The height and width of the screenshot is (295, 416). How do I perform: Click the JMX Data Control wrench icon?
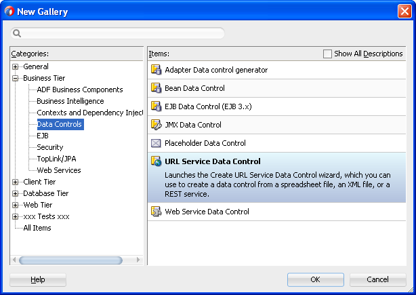pos(156,125)
